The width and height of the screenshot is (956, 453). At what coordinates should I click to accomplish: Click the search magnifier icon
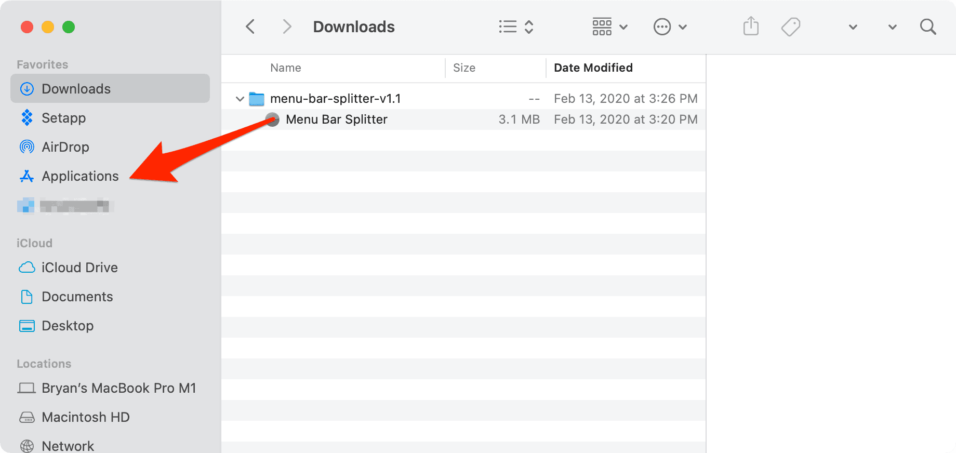(x=928, y=26)
